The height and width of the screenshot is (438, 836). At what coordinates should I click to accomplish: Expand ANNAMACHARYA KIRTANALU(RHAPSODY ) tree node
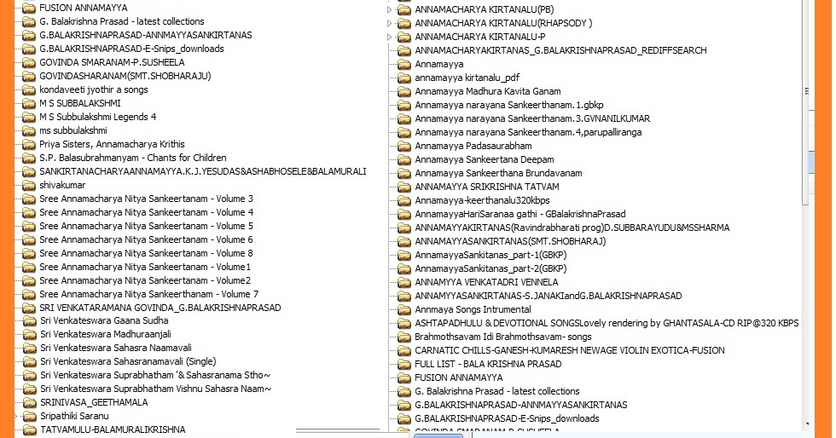(x=389, y=24)
